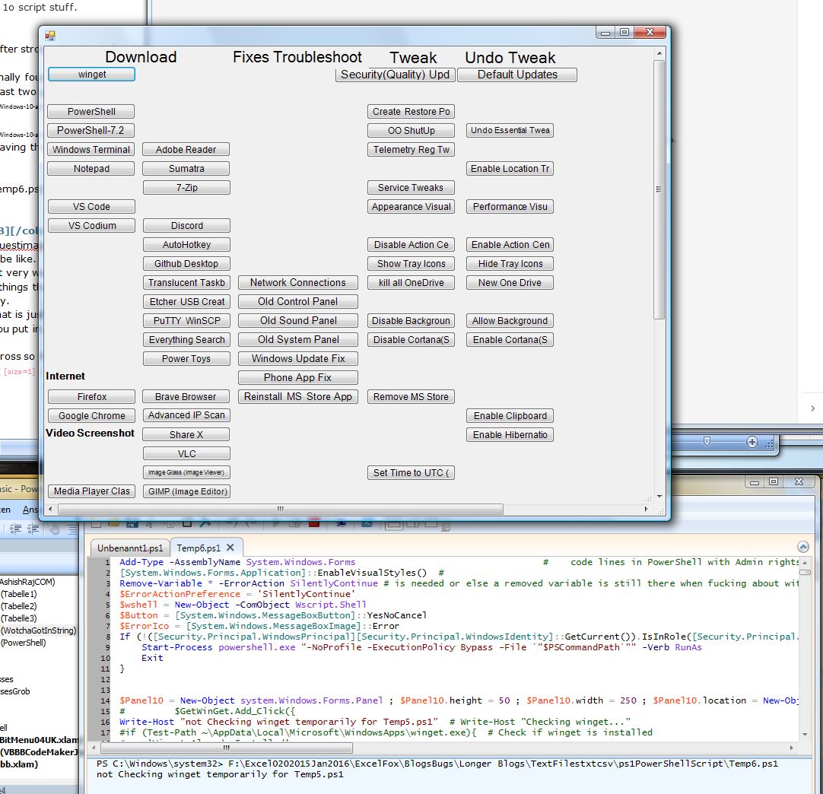823x794 pixels.
Task: Click the Create Restore Po button
Action: (x=411, y=111)
